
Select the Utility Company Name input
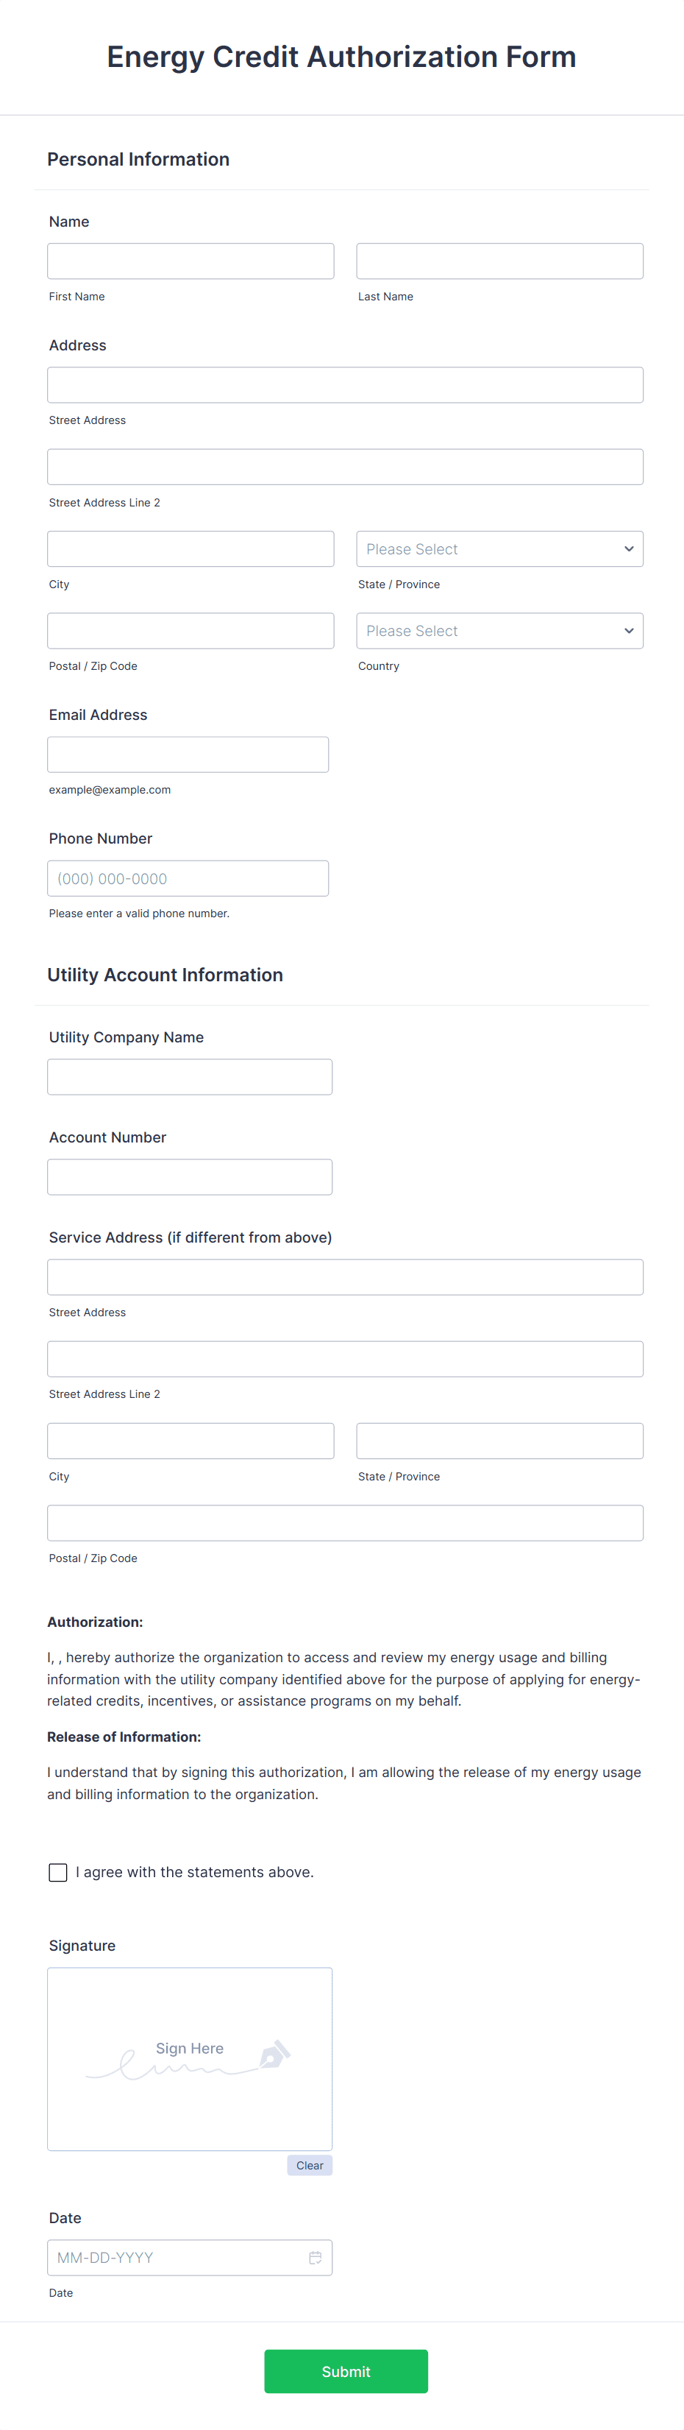click(x=189, y=1076)
